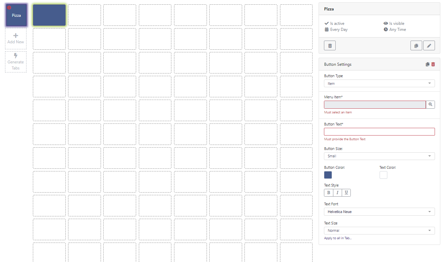Copy the Pizza tab with duplicate icon

coord(416,45)
